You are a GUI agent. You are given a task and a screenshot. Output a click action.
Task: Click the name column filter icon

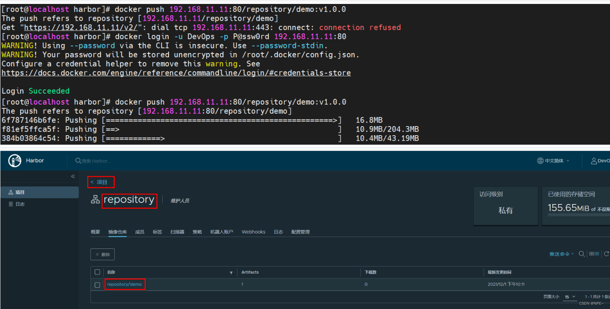pos(231,272)
